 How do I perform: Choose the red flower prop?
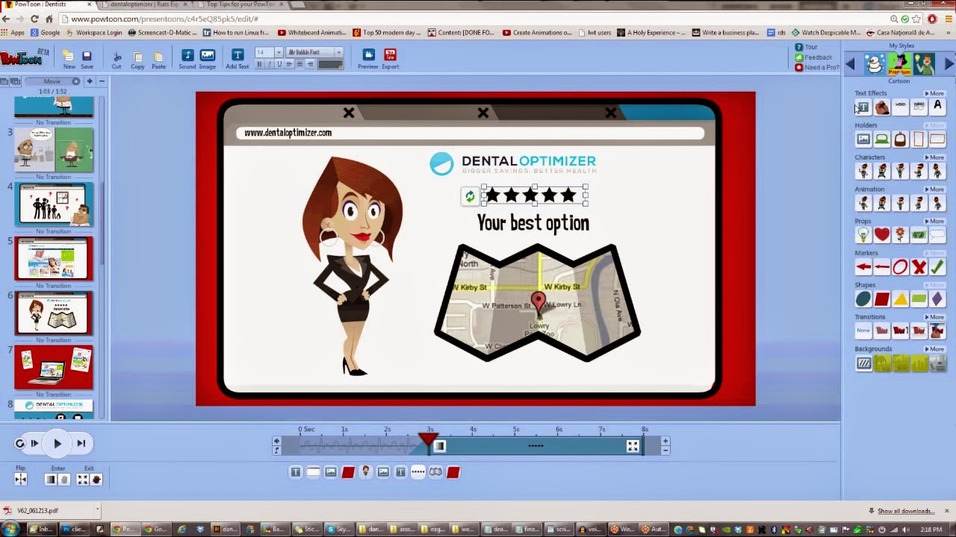(901, 235)
